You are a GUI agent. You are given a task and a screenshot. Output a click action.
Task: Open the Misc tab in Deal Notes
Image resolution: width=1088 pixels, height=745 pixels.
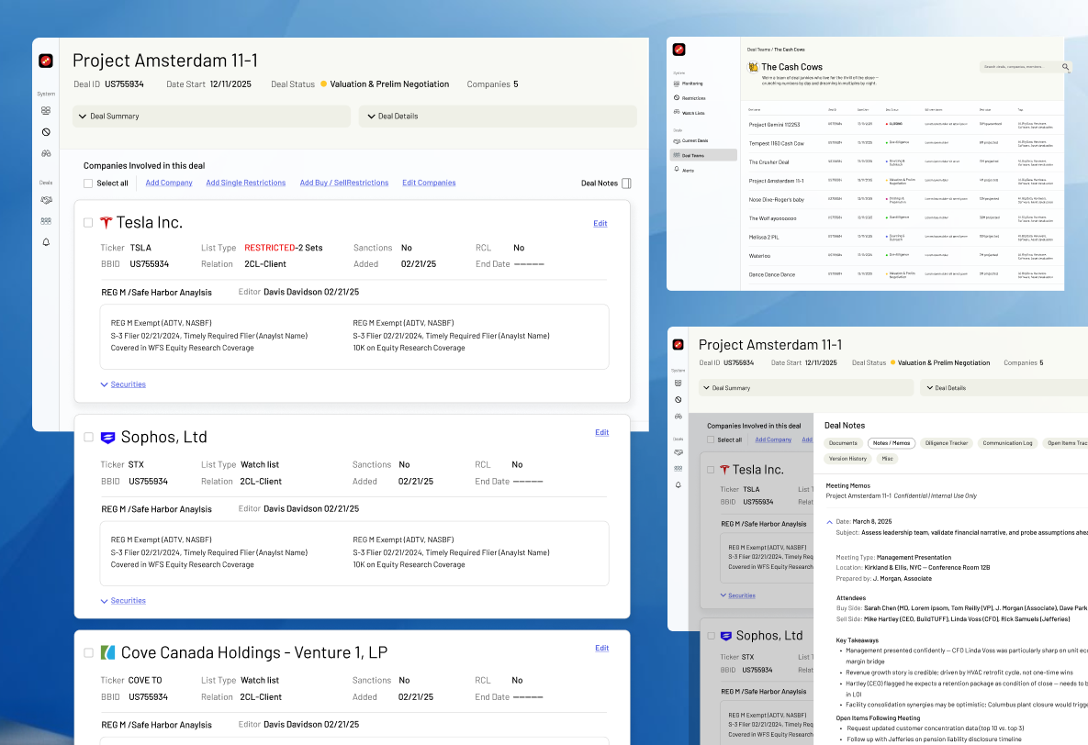click(888, 459)
